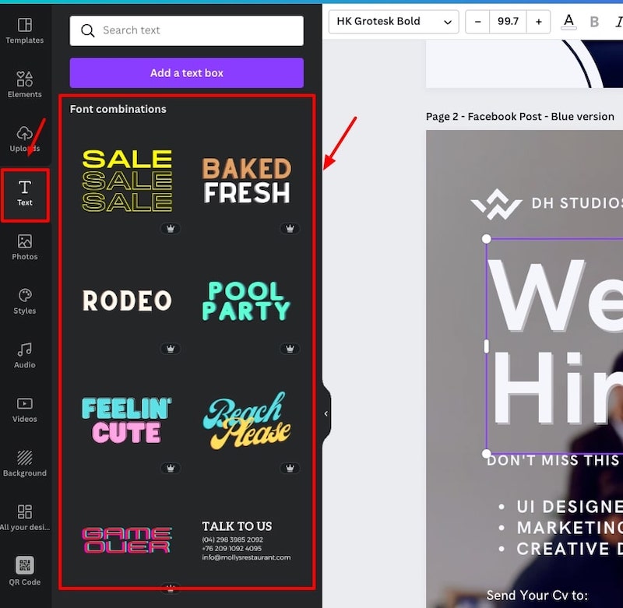The image size is (623, 608).
Task: Choose the Beach Please font combination
Action: [x=247, y=420]
